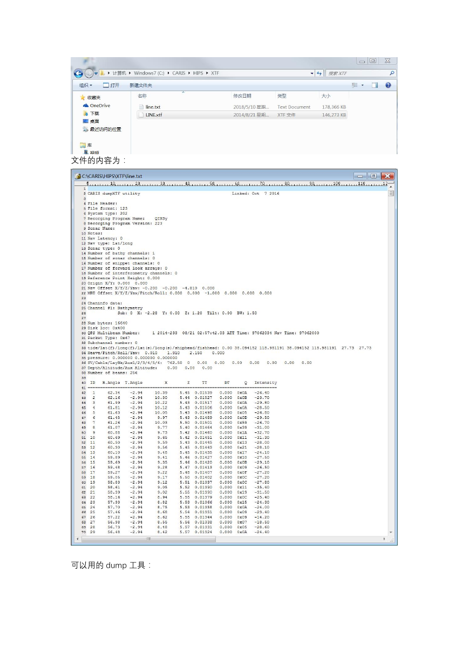The image size is (469, 662).
Task: Click the 'Num bytes: 16640' line
Action: (x=106, y=323)
